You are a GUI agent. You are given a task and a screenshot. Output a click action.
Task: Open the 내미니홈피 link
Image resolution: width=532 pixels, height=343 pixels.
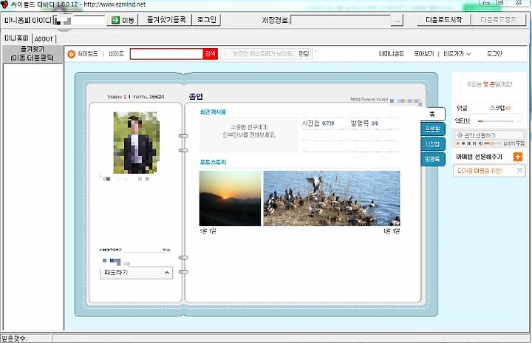tap(392, 54)
